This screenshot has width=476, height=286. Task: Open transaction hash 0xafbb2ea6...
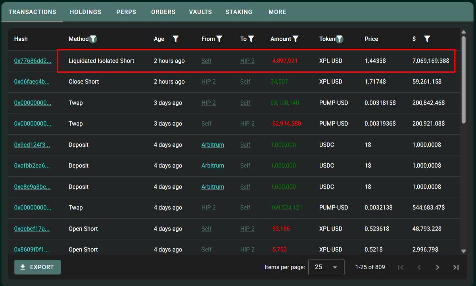(32, 166)
